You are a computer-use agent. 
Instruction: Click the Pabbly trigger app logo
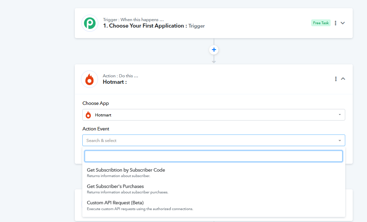(x=90, y=23)
